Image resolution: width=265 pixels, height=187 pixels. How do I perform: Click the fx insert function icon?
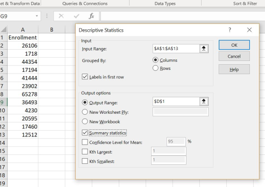coord(91,16)
